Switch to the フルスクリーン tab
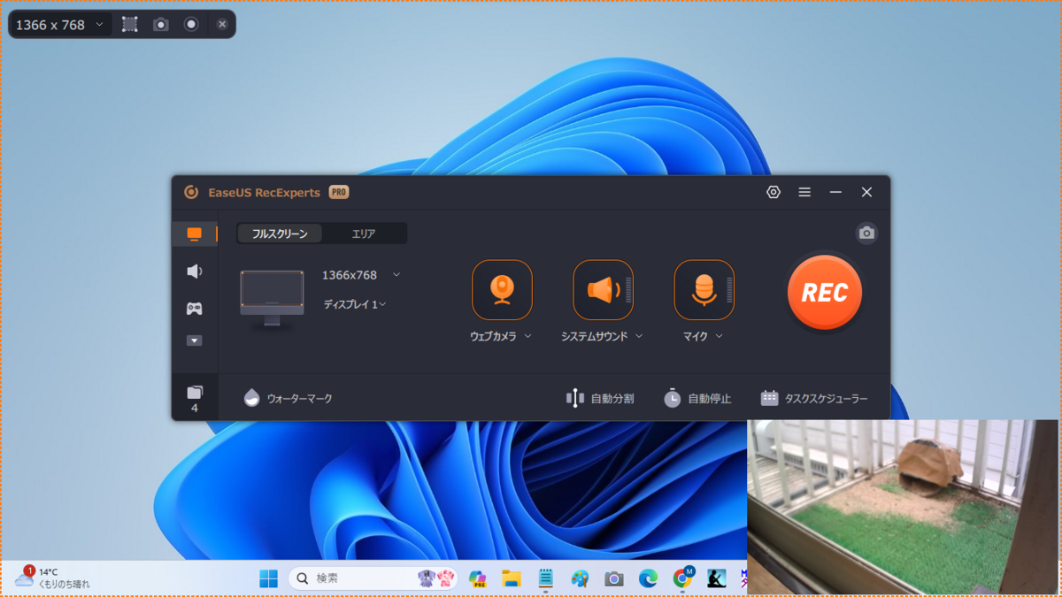Screen dimensions: 1062x597 click(280, 233)
